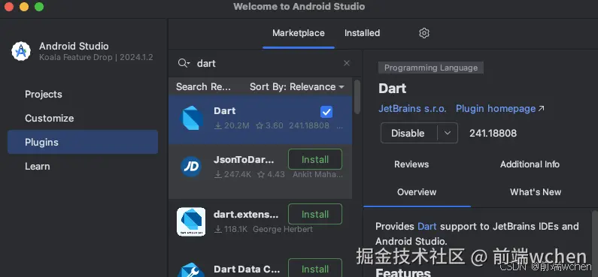Screen dimensions: 598x277
Task: Install the JsonToDart plugin
Action: (x=315, y=159)
